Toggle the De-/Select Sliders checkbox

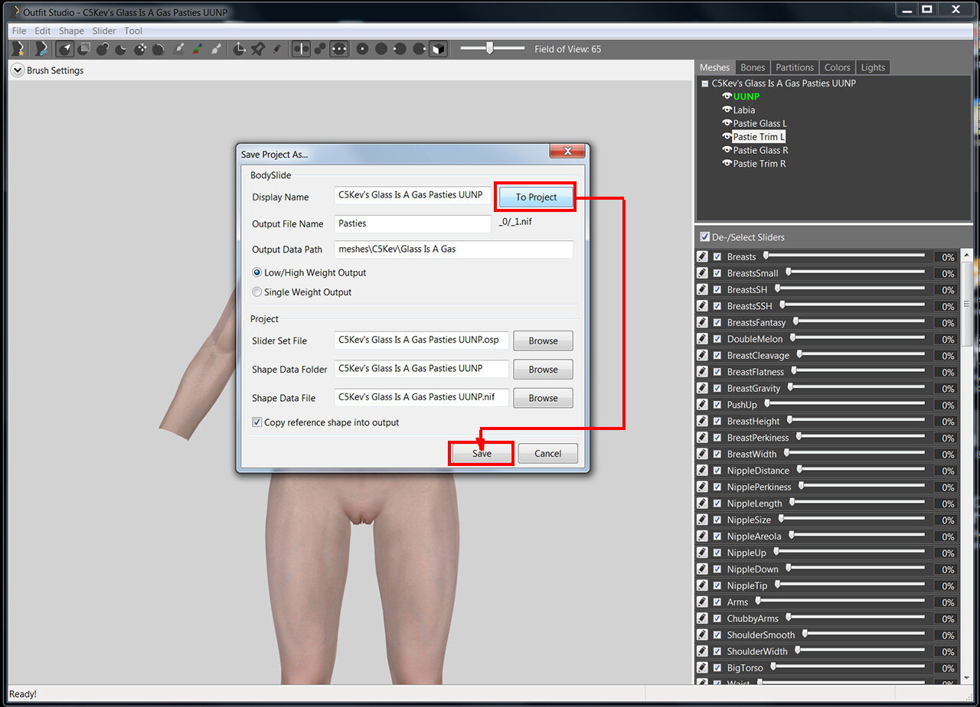click(x=704, y=237)
